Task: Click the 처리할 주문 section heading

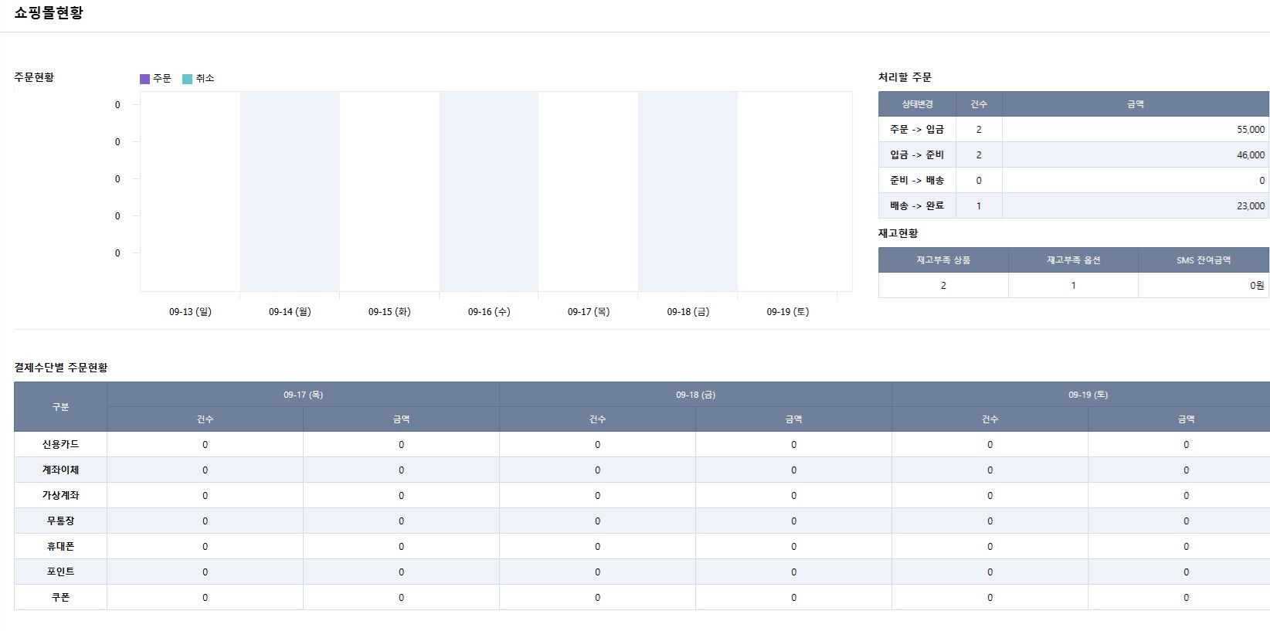Action: (905, 77)
